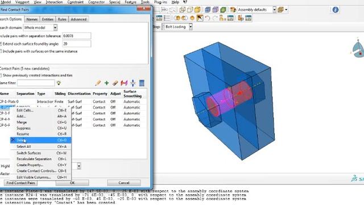Viewport: 364px width, 205px height.
Task: Select the CP-1-Plate row in the table
Action: tap(73, 101)
